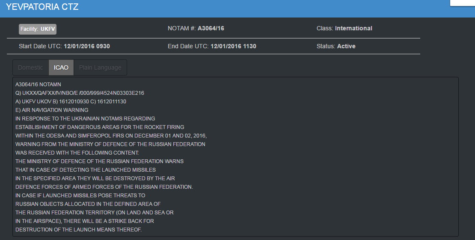Select the Domestic tab
Image resolution: width=475 pixels, height=240 pixels.
click(x=30, y=67)
